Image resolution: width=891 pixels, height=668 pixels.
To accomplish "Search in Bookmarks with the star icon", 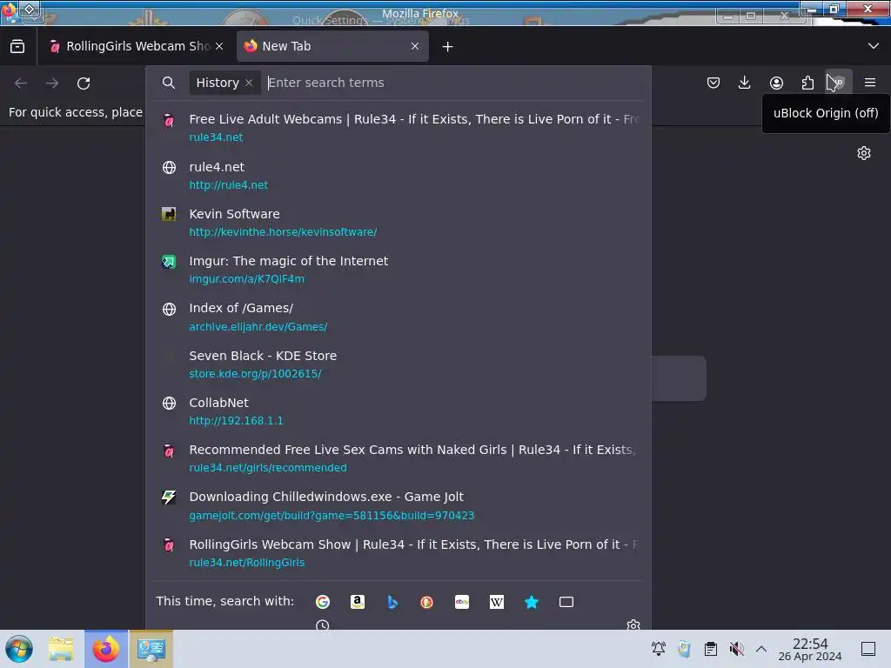I will pyautogui.click(x=532, y=602).
